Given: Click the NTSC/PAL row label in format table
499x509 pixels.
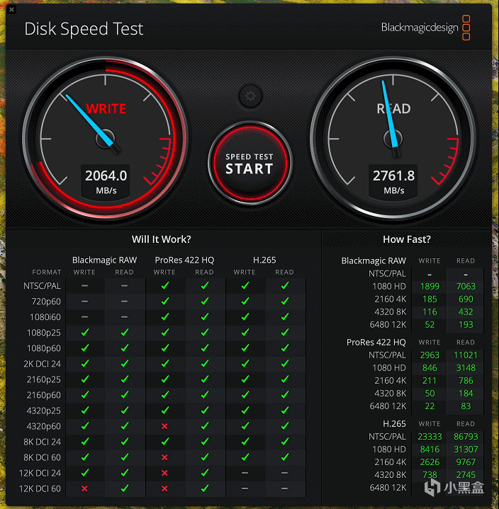Looking at the screenshot, I should click(42, 286).
